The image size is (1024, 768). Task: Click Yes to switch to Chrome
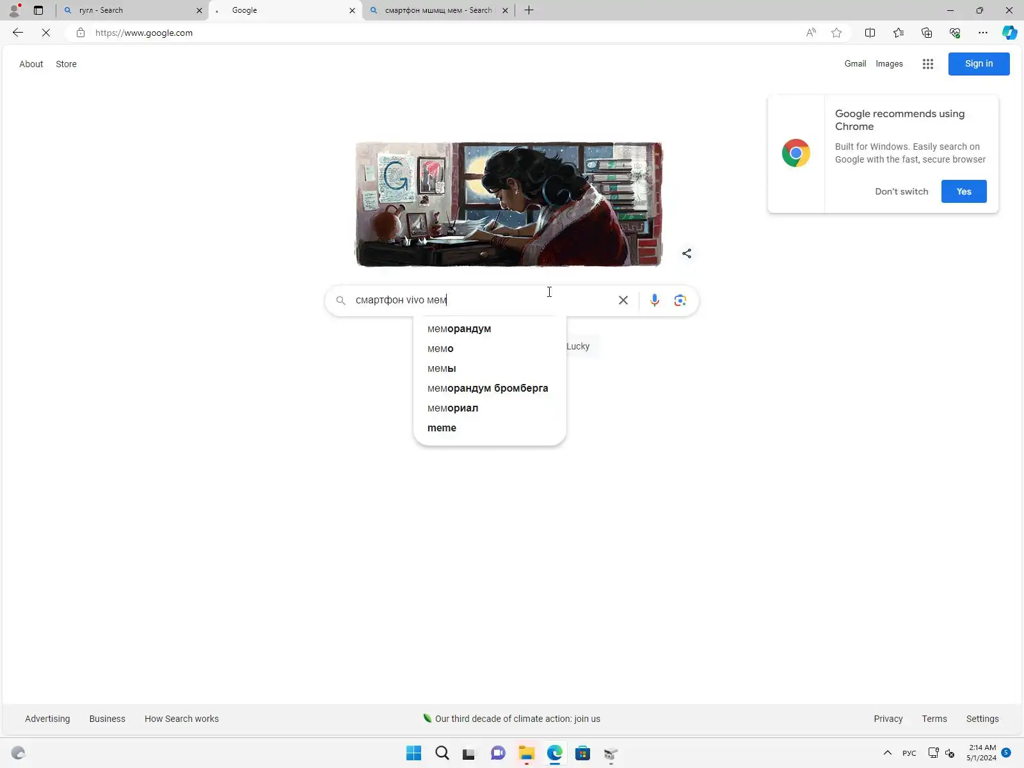(964, 191)
